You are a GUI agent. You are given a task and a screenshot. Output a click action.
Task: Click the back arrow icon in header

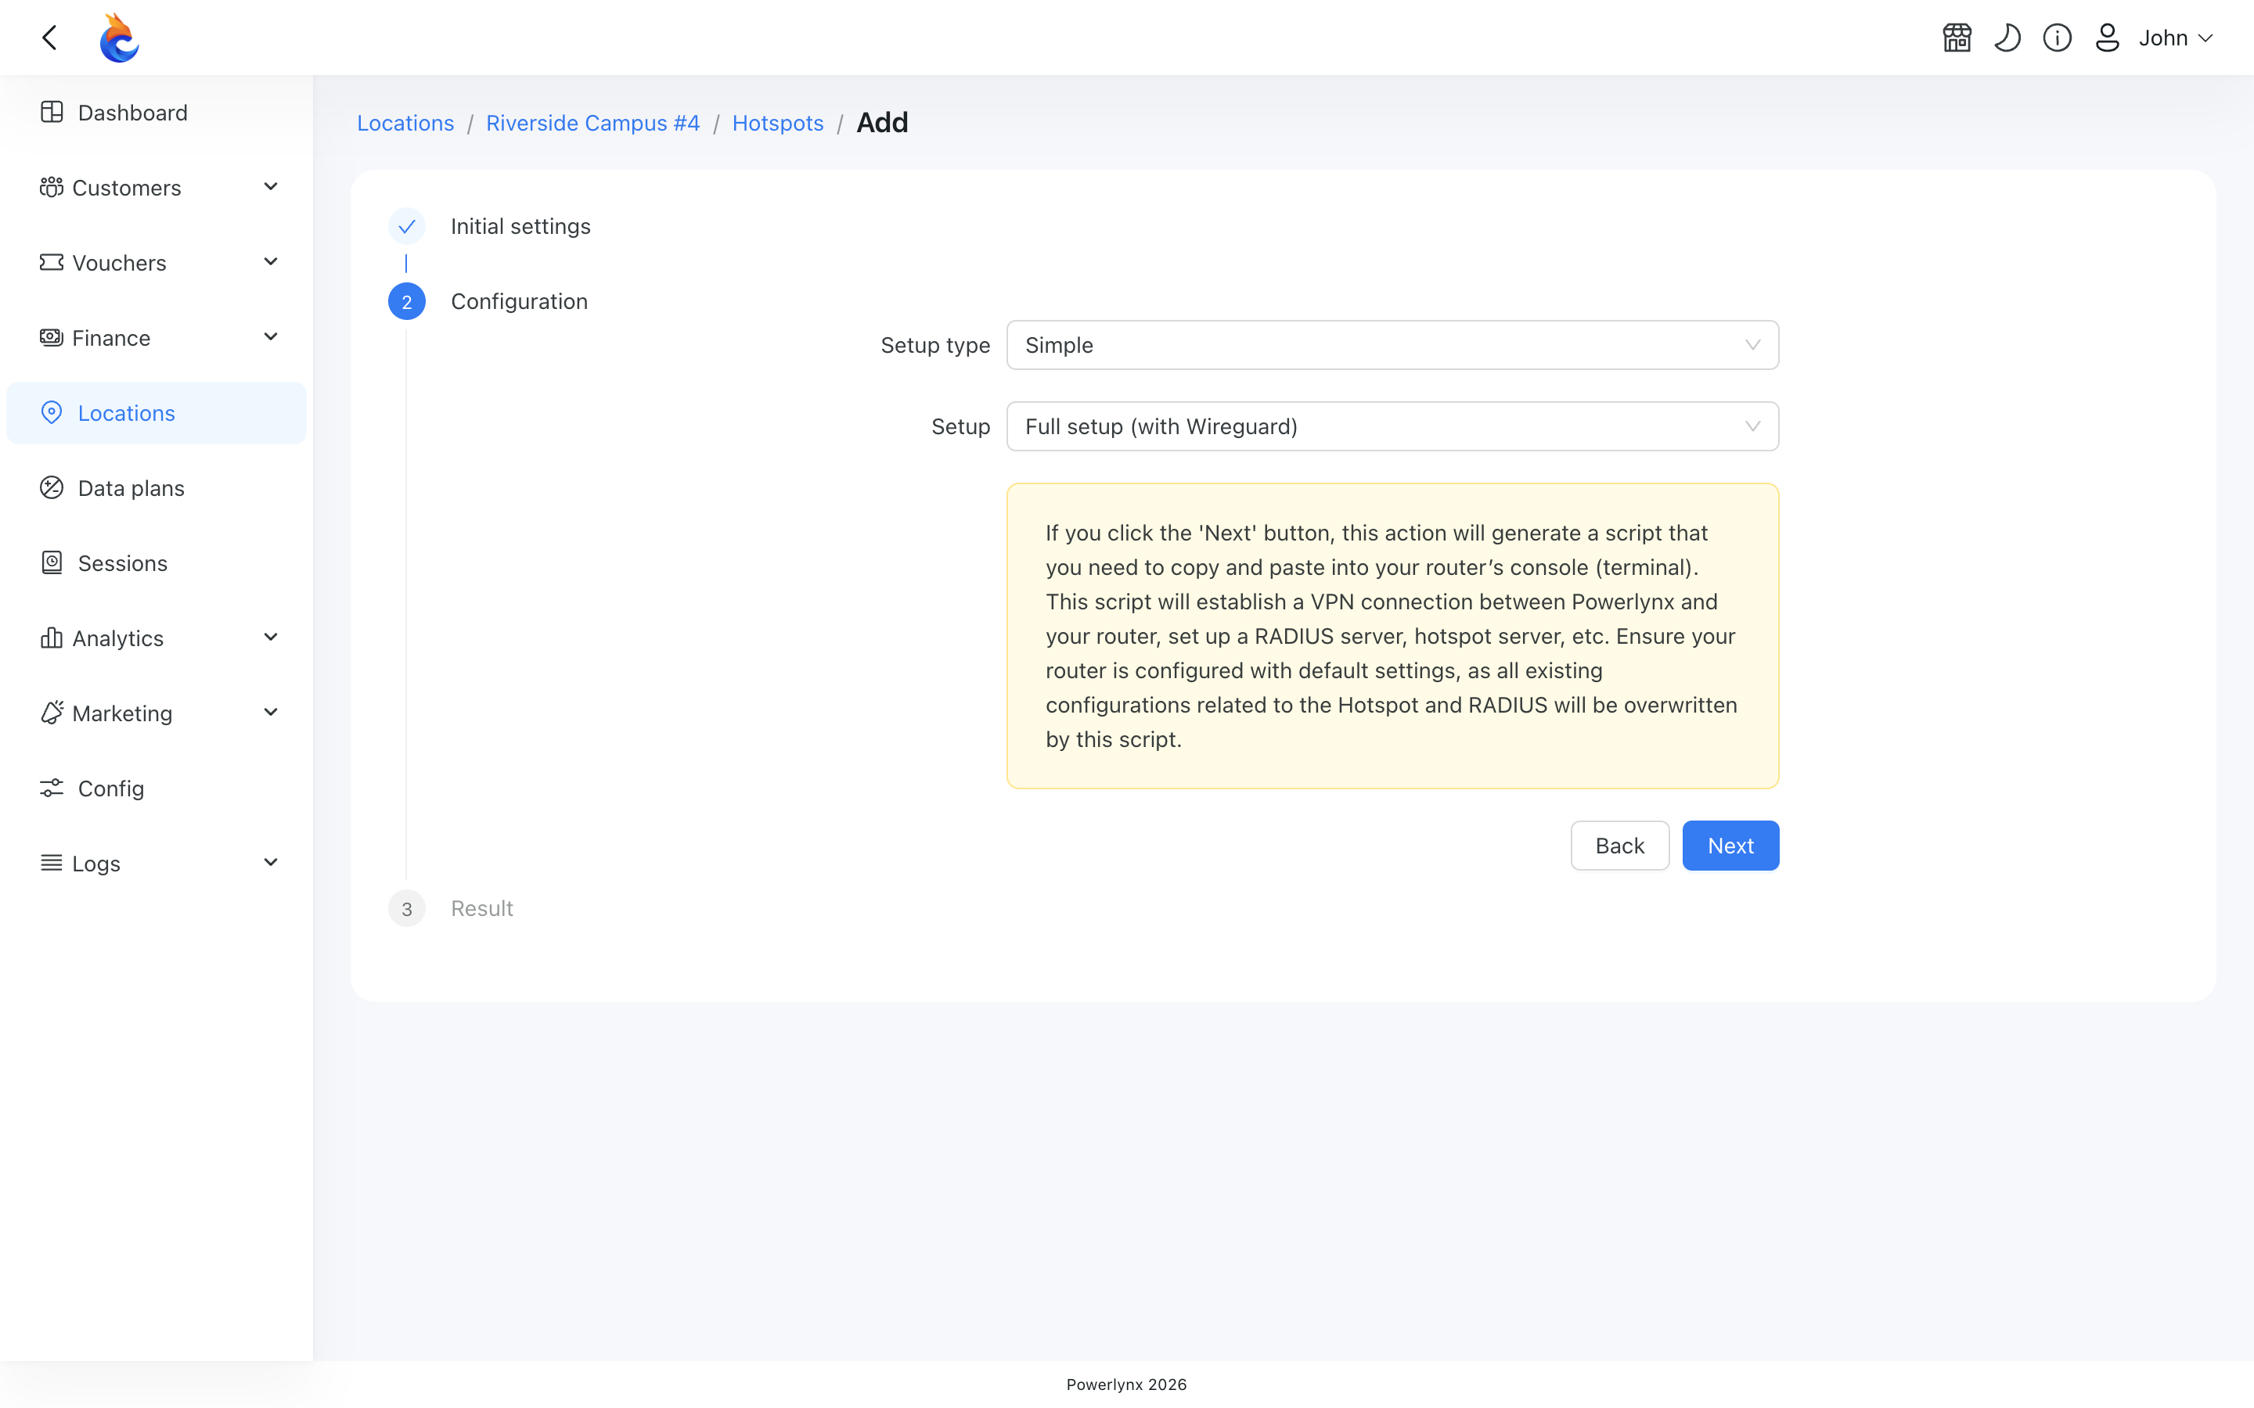click(50, 38)
